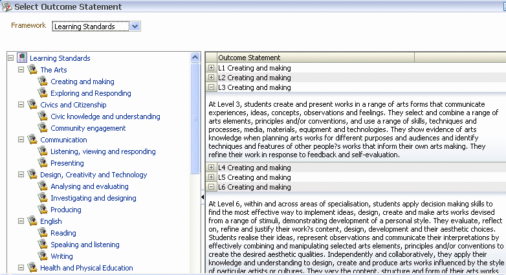The height and width of the screenshot is (275, 506).
Task: Click the English strand icon
Action: coord(32,221)
